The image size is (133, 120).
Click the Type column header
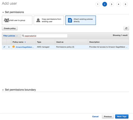(x=45, y=42)
